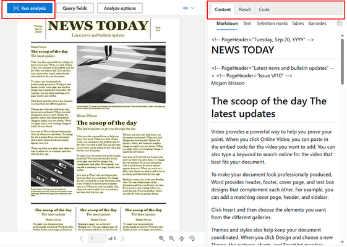Screen dimensions: 347x247
Task: Click the Run analysis button
Action: point(30,8)
